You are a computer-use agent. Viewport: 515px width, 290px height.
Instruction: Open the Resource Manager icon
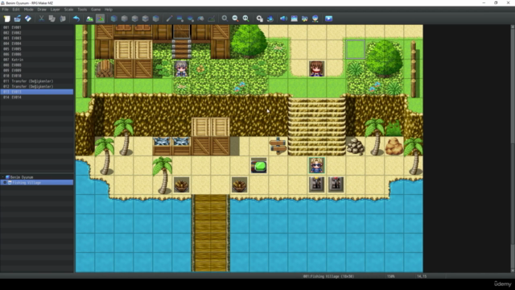(x=304, y=19)
